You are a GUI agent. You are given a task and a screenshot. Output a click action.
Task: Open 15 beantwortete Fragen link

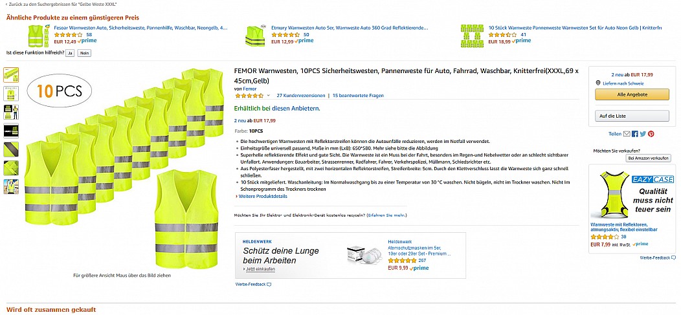click(x=359, y=96)
